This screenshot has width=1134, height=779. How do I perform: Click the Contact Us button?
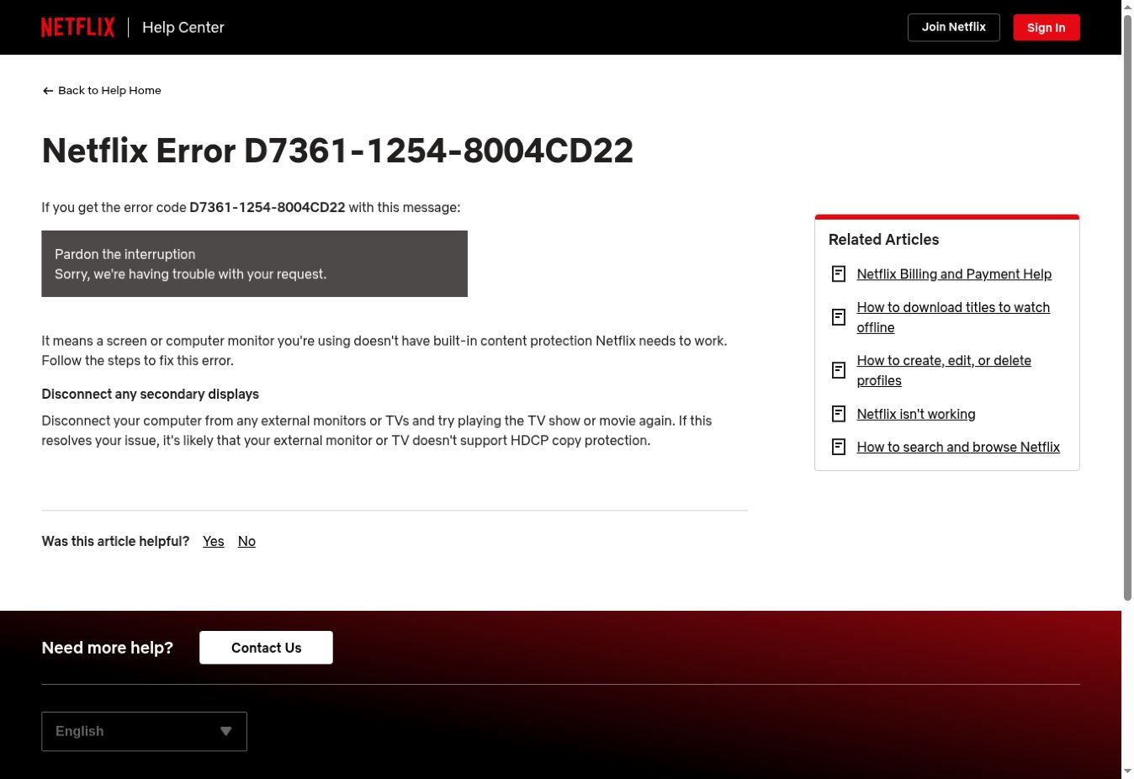click(x=266, y=648)
